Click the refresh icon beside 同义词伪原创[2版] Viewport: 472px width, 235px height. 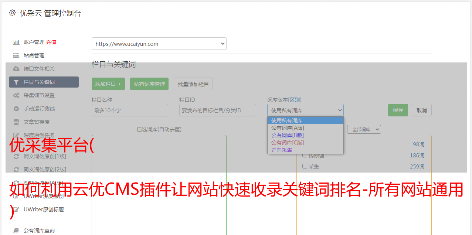[16, 170]
